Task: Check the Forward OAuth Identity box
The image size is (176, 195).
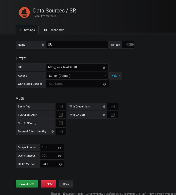Action: pyautogui.click(x=61, y=131)
